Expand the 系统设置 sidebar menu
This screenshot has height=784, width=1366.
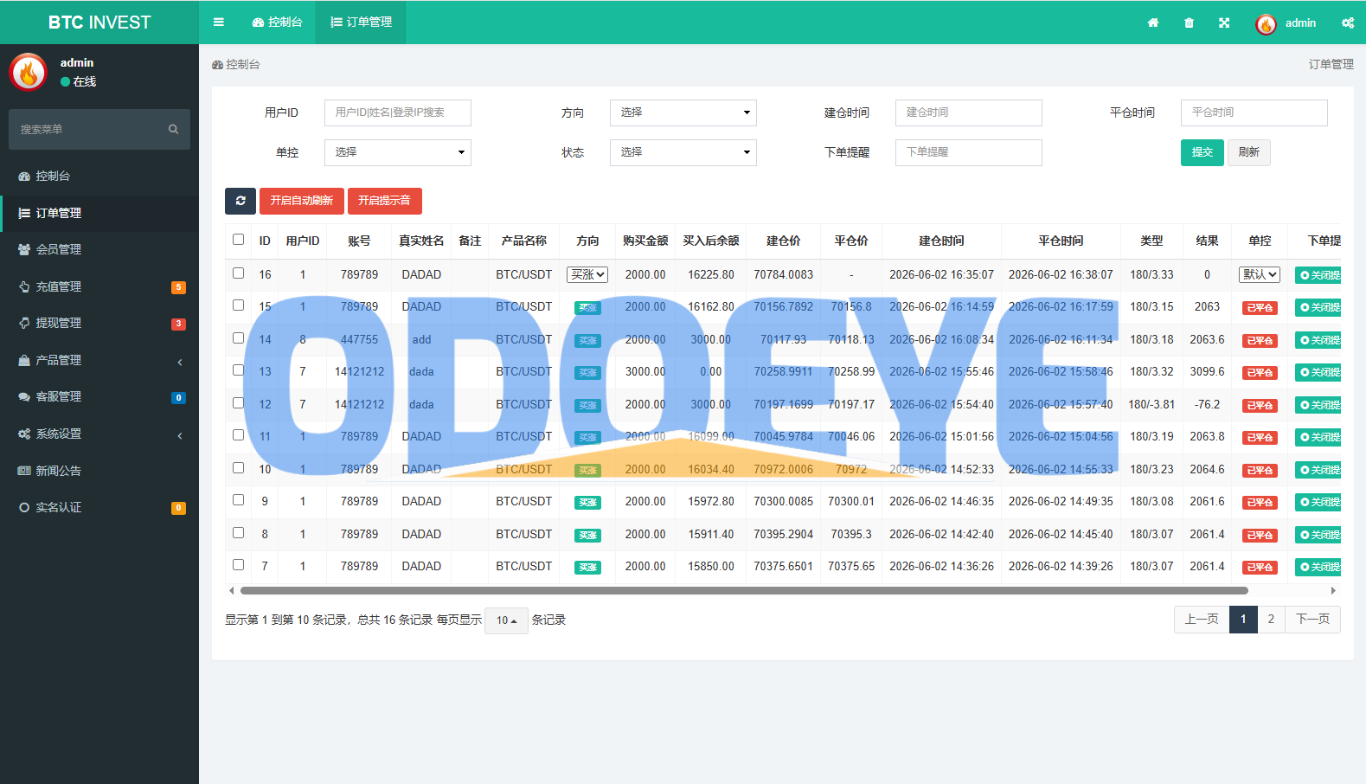tap(99, 434)
